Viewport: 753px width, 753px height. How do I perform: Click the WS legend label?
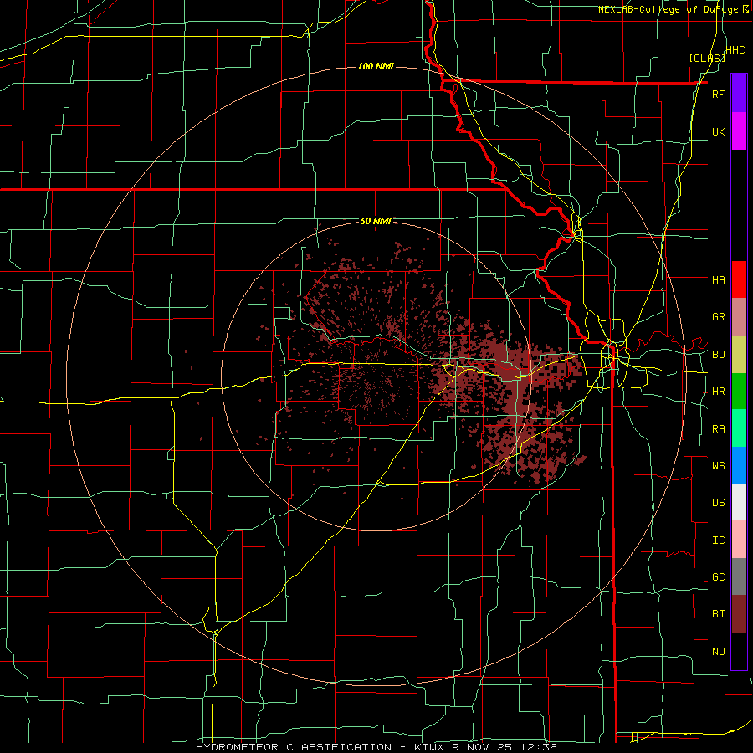point(718,465)
